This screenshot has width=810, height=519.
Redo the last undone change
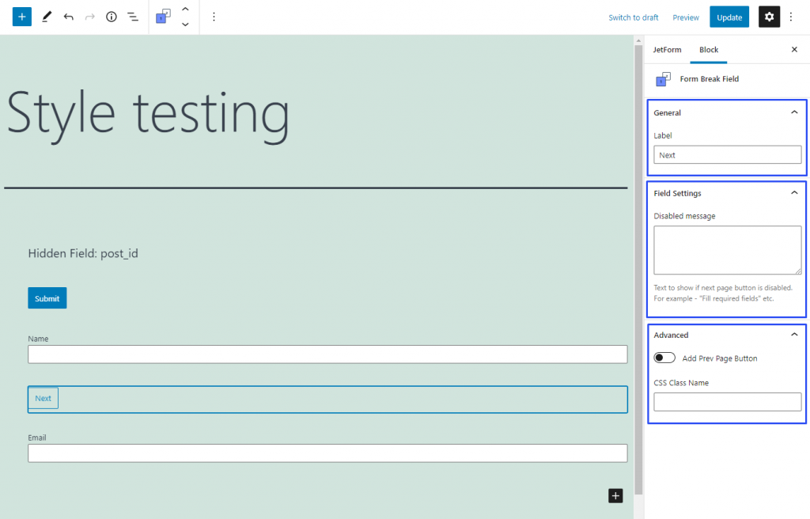point(90,17)
